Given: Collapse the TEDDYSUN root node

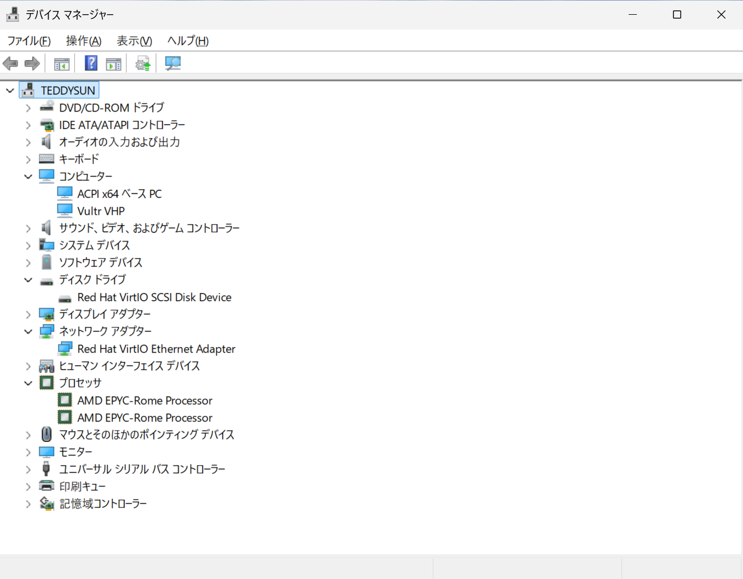Looking at the screenshot, I should pyautogui.click(x=10, y=90).
